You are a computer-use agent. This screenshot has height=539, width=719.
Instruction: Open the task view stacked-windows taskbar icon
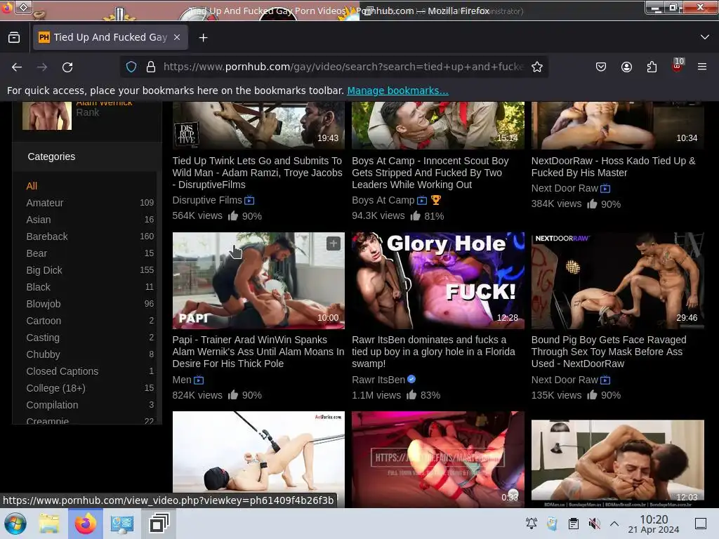(x=159, y=524)
